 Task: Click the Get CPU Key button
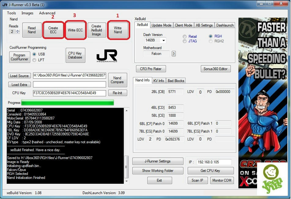[210, 171]
